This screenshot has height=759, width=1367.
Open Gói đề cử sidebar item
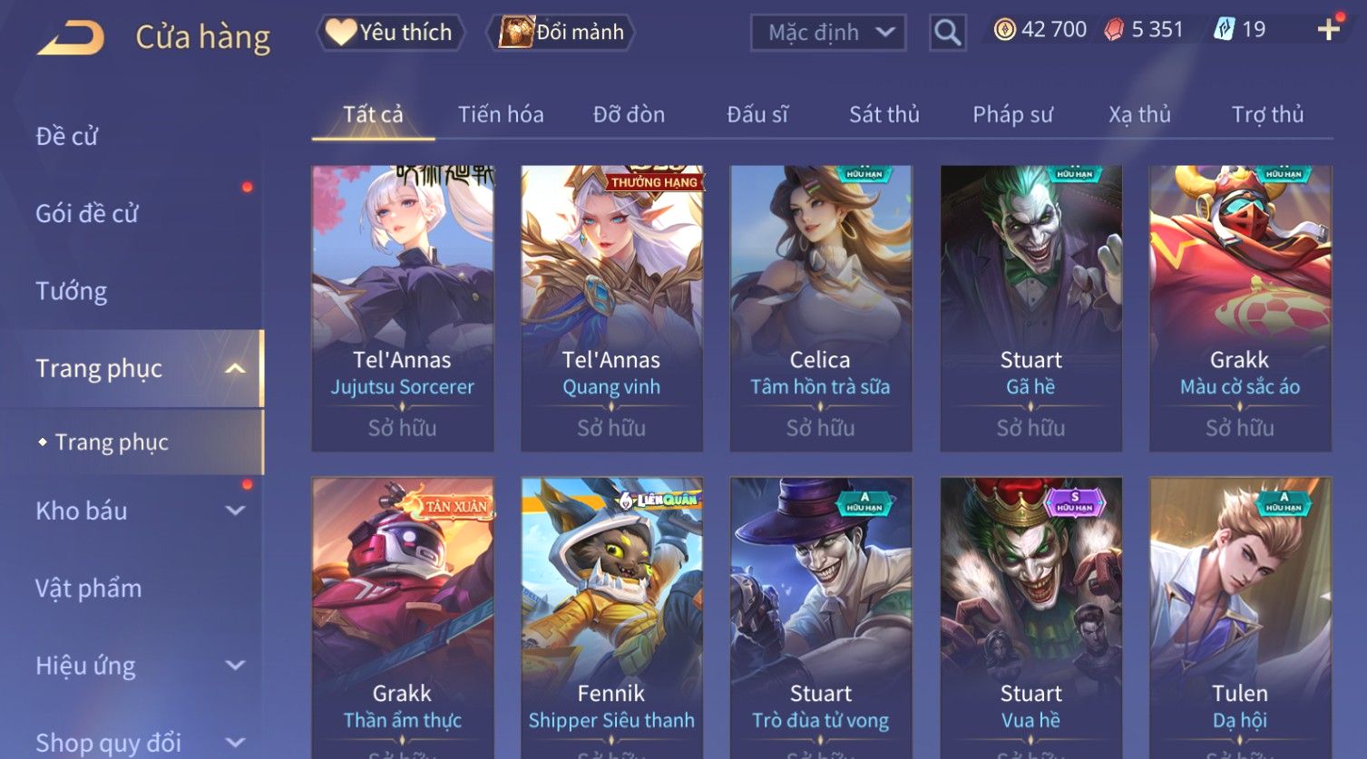tap(86, 214)
